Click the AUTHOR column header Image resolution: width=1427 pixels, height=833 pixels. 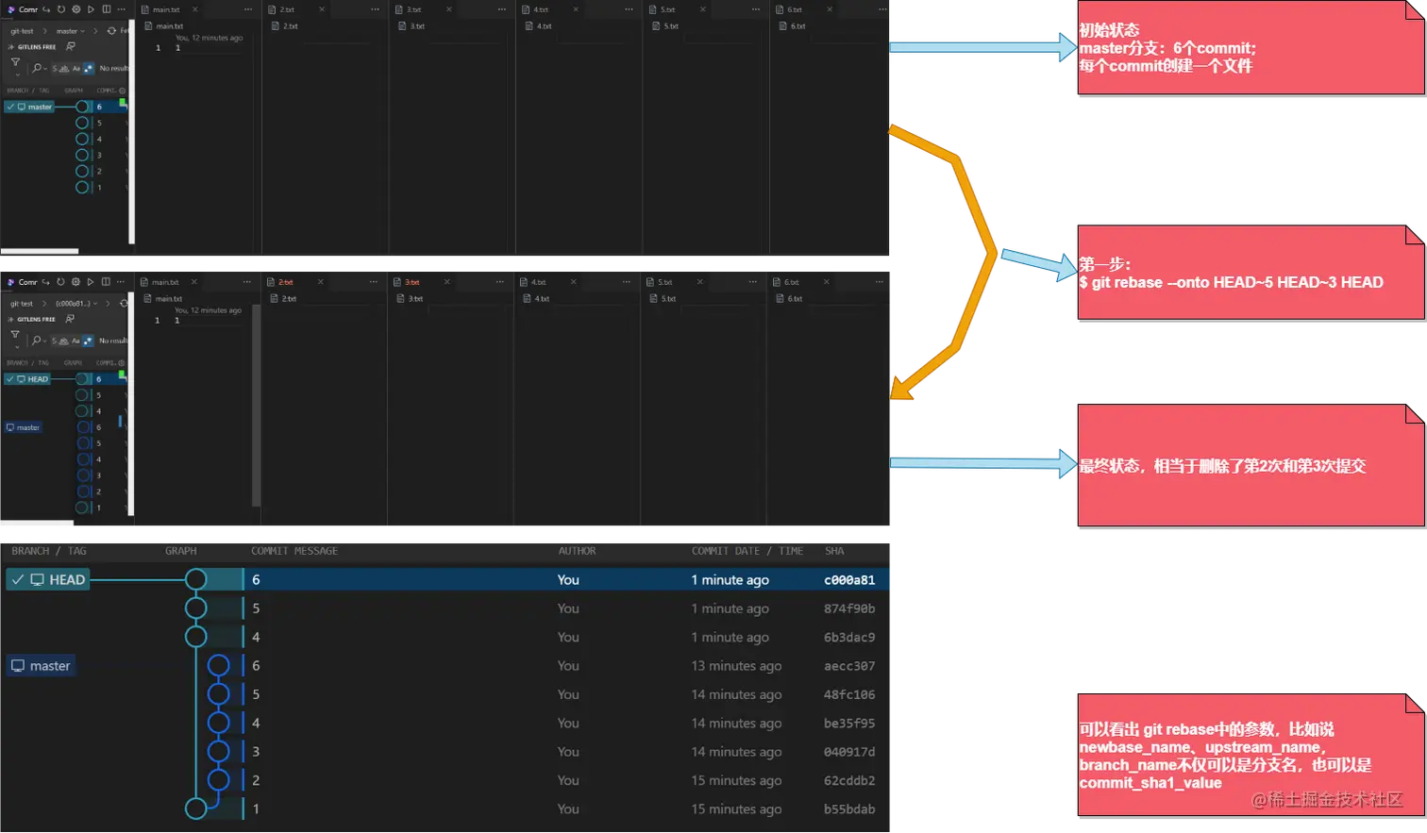[577, 551]
